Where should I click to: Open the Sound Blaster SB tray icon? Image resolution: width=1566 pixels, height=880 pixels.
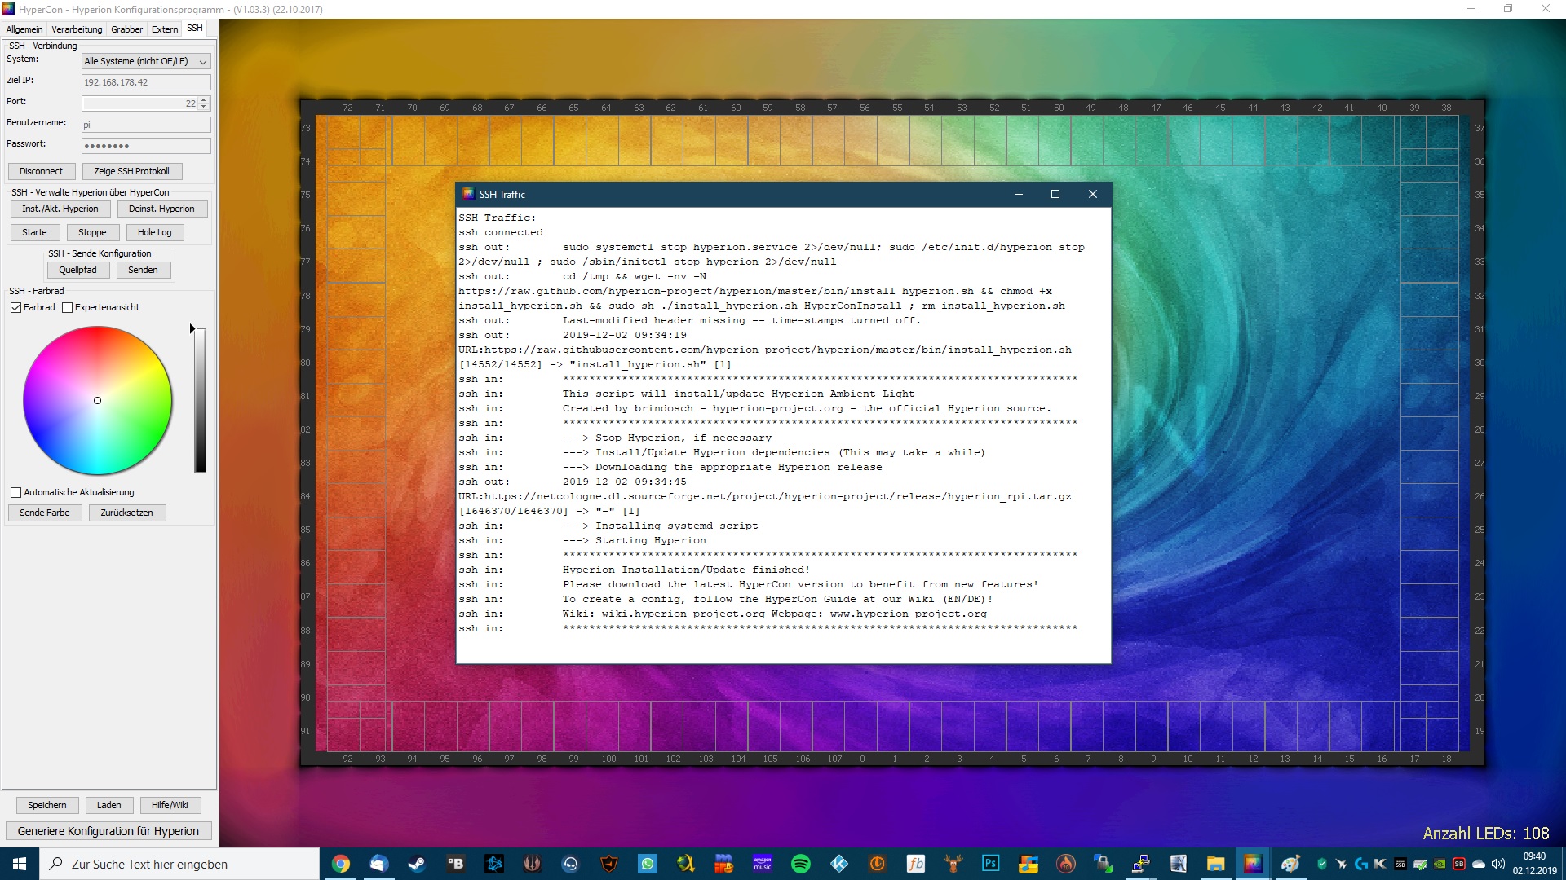point(1459,864)
